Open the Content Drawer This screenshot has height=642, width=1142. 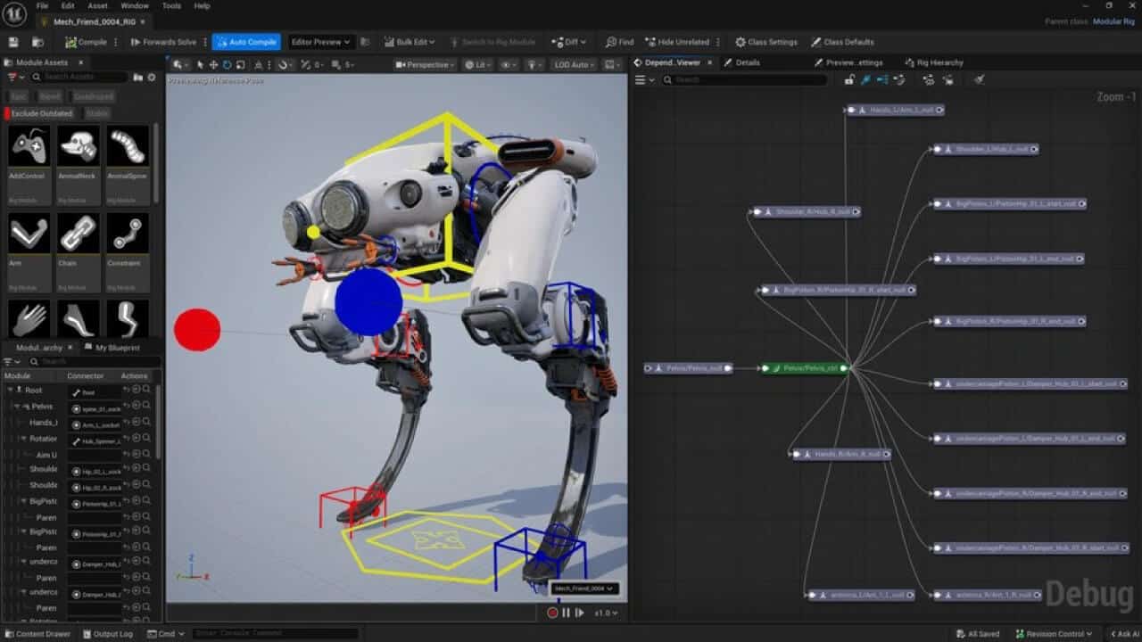pos(38,634)
